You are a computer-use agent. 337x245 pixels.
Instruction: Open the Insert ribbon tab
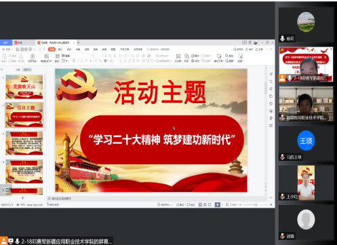(x=60, y=50)
